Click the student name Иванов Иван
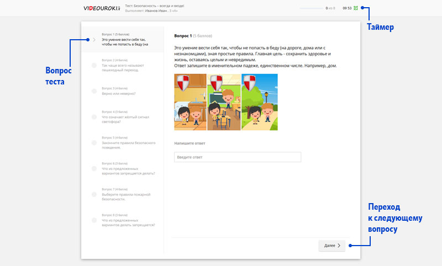This screenshot has width=442, height=266. point(156,10)
